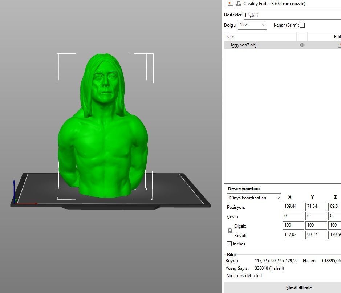
Task: Open the Dünya koordinatları dropdown
Action: pos(254,198)
